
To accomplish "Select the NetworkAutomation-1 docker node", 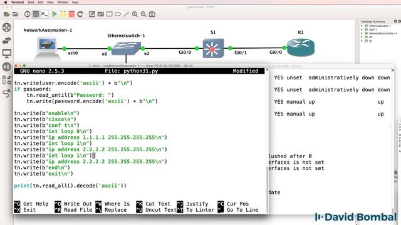I will pos(48,49).
